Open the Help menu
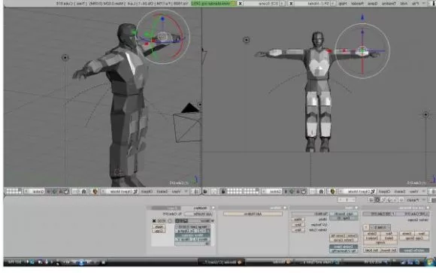 coord(342,3)
